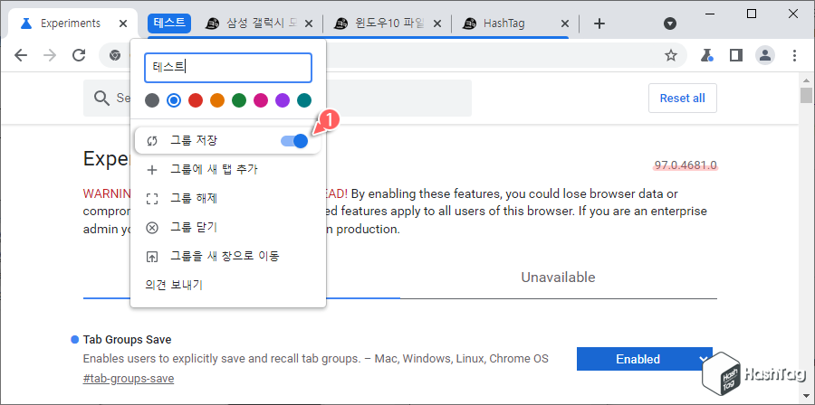Open the Enabled dropdown for Tab Groups Save
The height and width of the screenshot is (405, 815).
(x=645, y=359)
